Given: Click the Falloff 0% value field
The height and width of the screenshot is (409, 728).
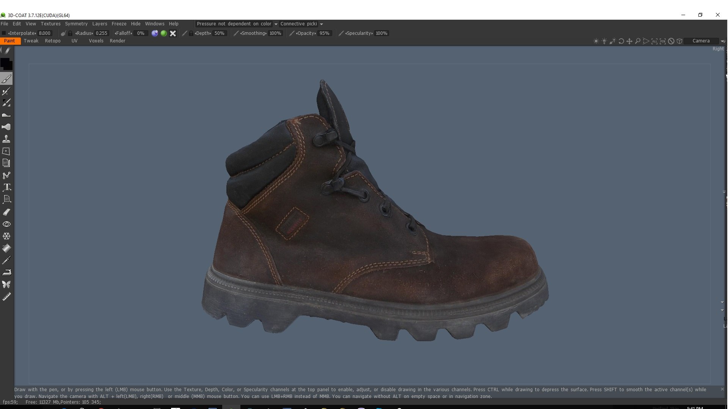Looking at the screenshot, I should tap(141, 33).
